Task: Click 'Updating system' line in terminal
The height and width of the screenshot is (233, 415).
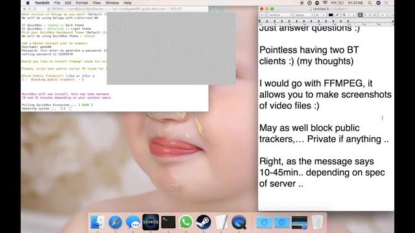Action: pyautogui.click(x=46, y=109)
